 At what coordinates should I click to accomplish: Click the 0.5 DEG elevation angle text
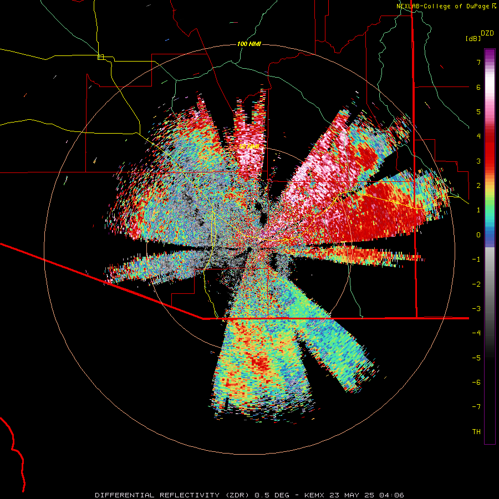tap(272, 495)
